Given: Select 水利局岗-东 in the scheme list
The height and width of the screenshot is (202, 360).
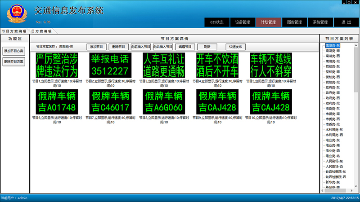Looking at the screenshot, I should tap(334, 129).
